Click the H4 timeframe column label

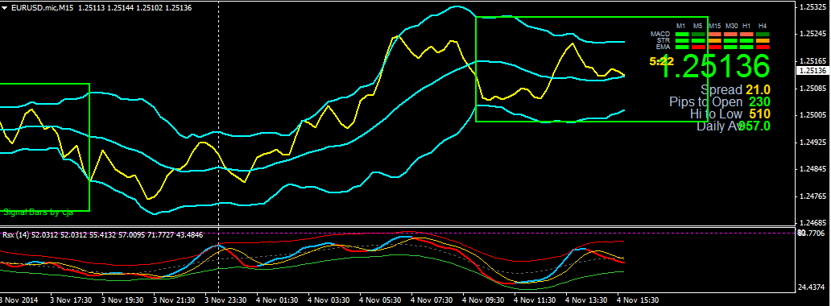pos(763,26)
